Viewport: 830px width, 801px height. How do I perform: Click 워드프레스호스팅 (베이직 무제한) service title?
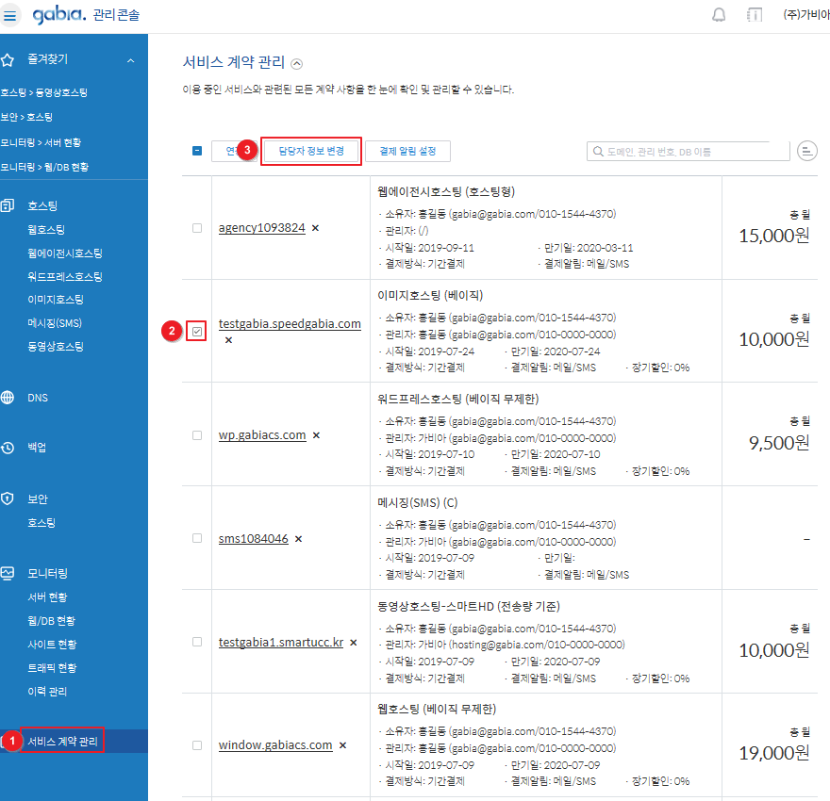click(x=457, y=400)
